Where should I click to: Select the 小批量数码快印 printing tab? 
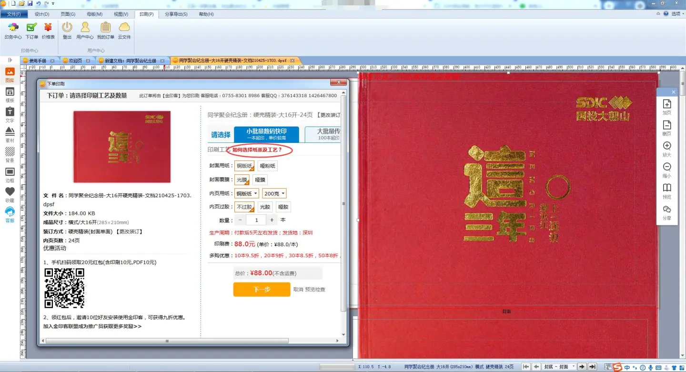(x=266, y=134)
